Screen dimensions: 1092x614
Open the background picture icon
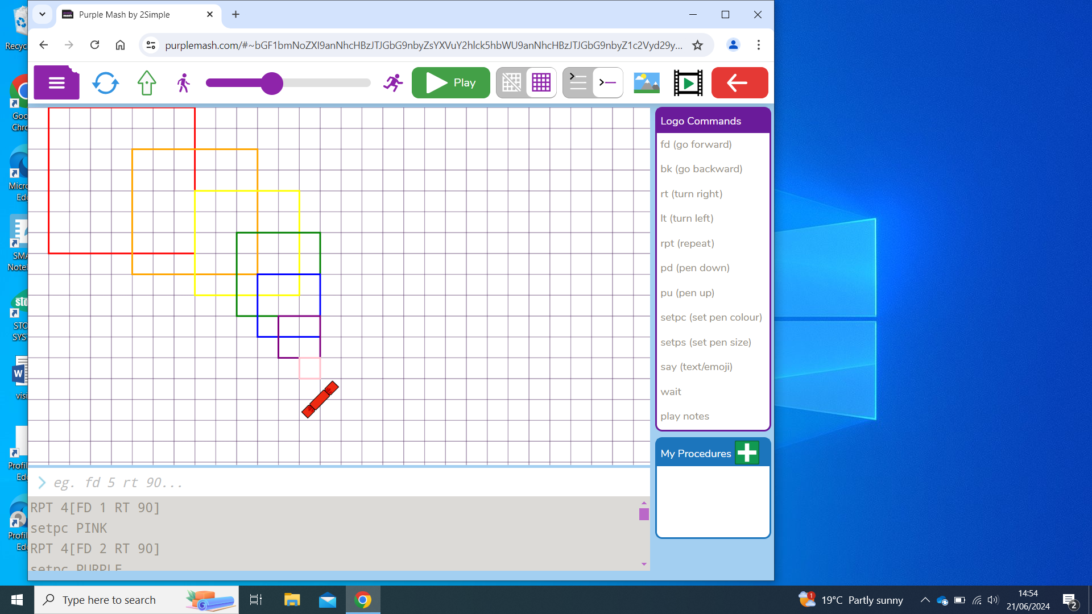[647, 83]
